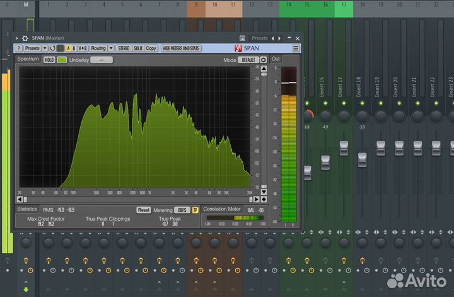Click the Insert 16 pan knob
The height and width of the screenshot is (297, 454).
[325, 116]
